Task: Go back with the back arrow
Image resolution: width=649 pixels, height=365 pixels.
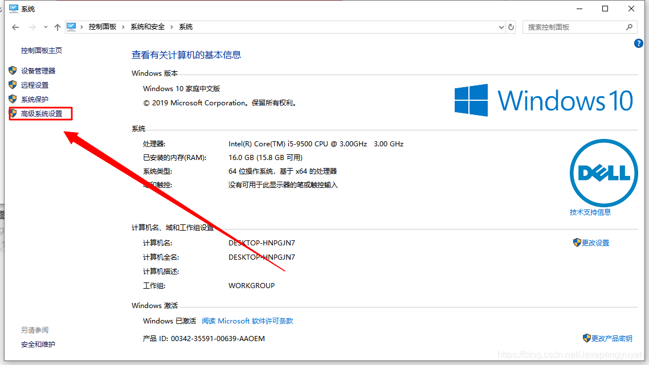Action: coord(15,27)
